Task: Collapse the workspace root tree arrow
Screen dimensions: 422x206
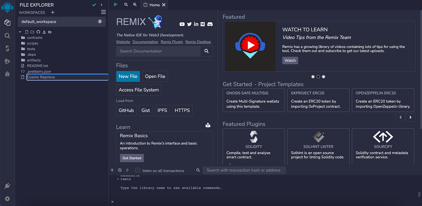Action: 20,32
